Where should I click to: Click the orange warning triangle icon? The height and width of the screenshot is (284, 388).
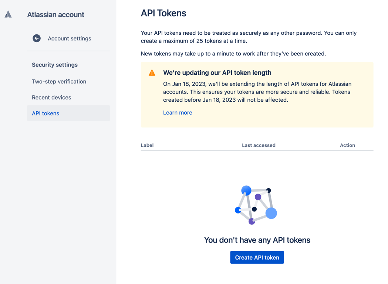152,73
